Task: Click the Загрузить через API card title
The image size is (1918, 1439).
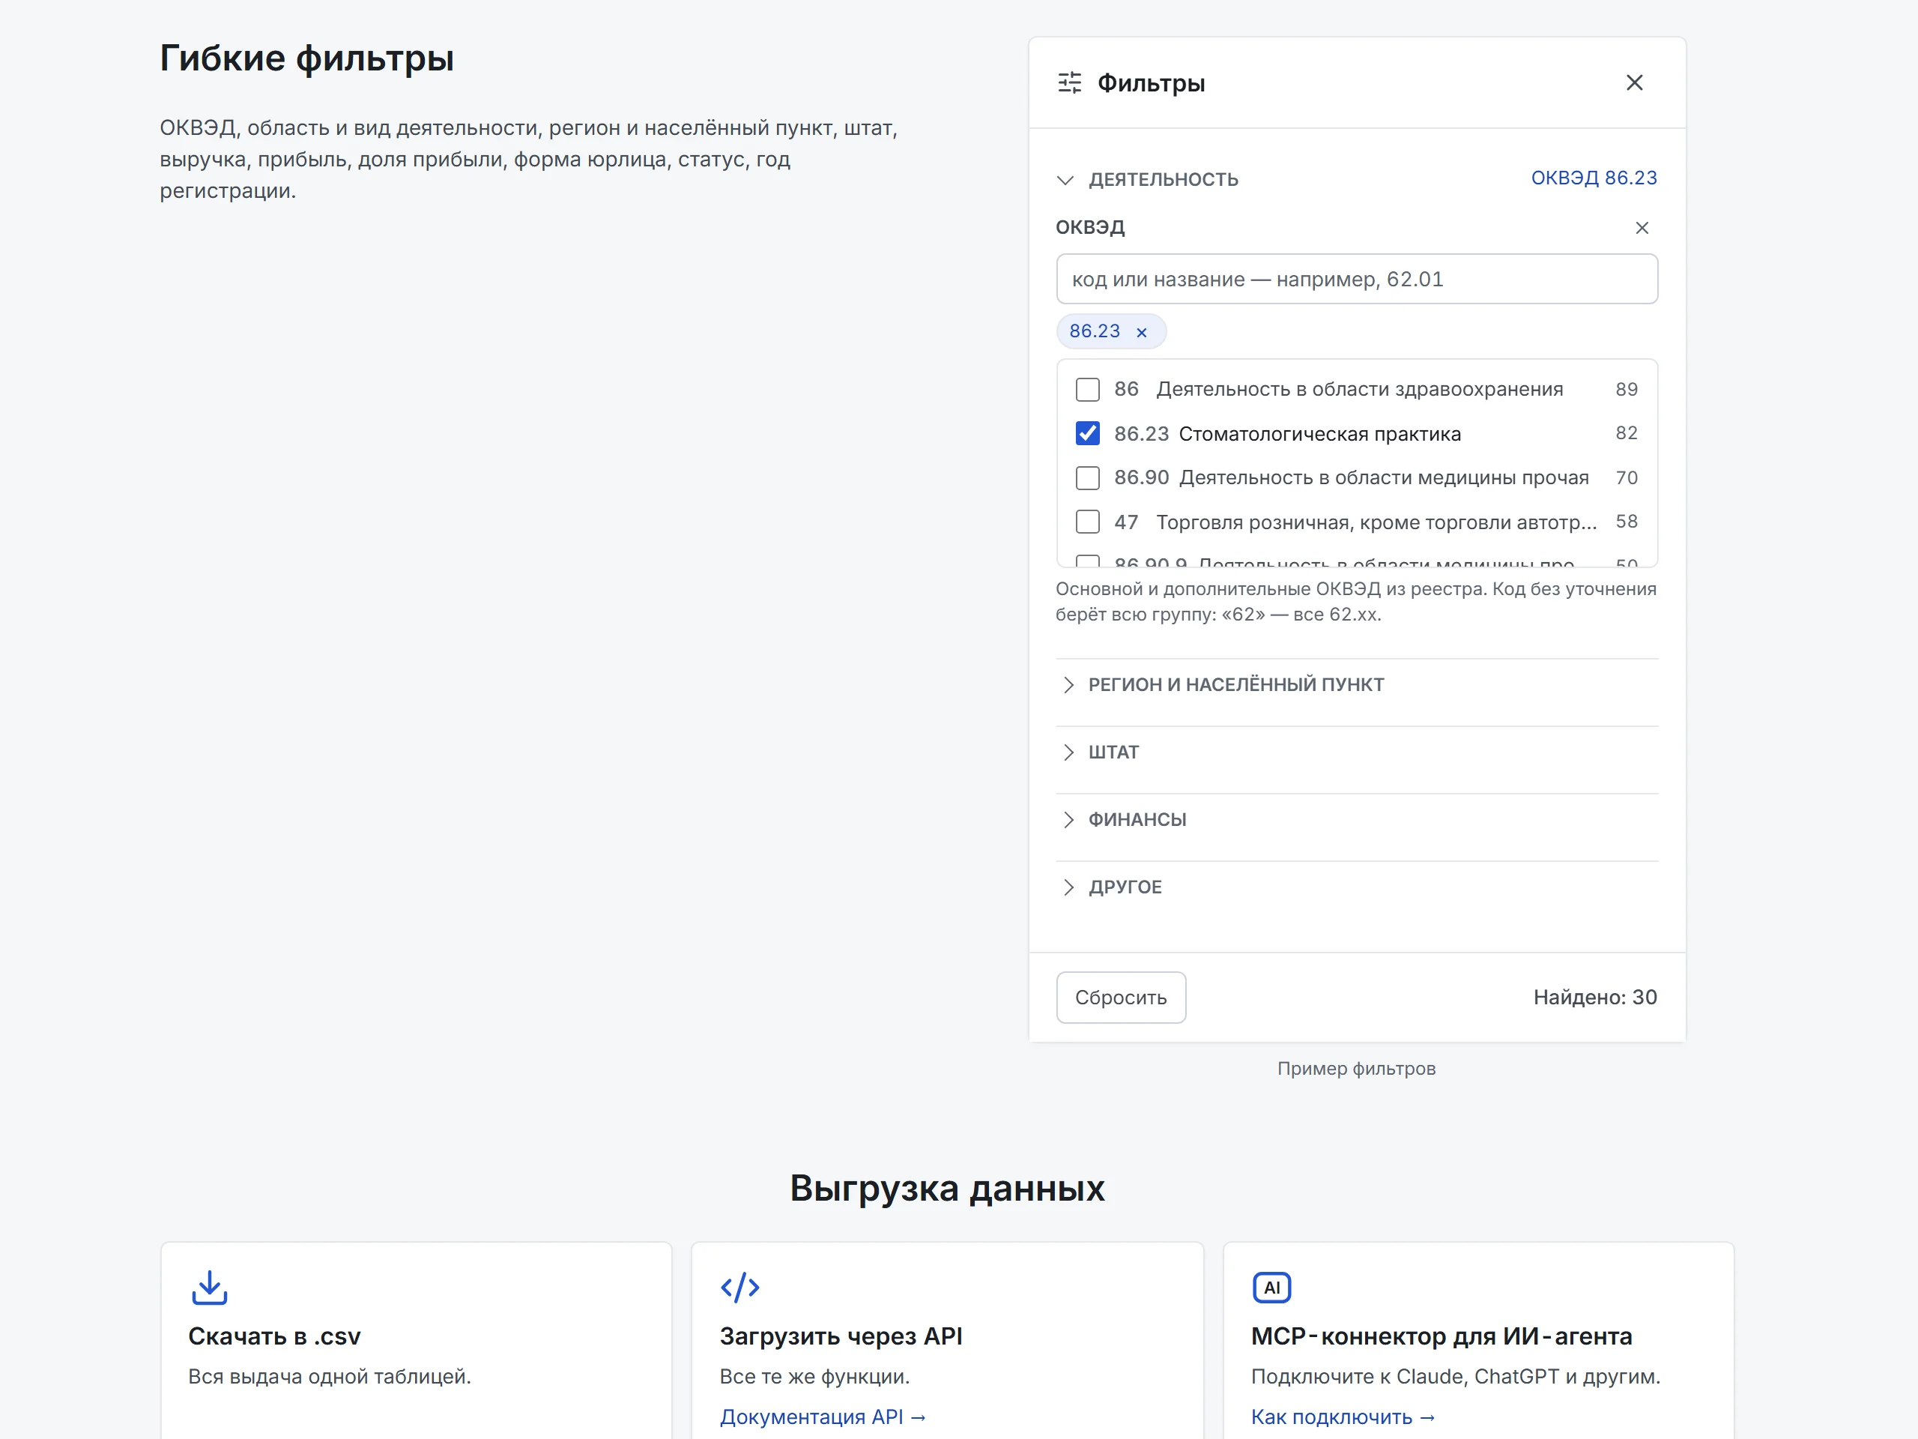Action: point(840,1336)
